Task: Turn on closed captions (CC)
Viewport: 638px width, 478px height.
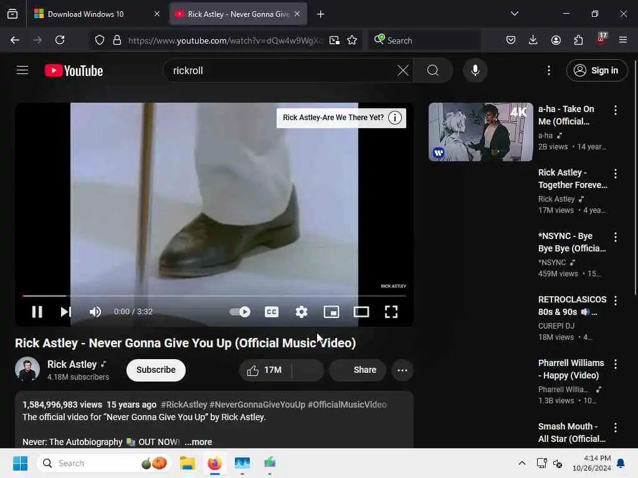Action: coord(272,312)
